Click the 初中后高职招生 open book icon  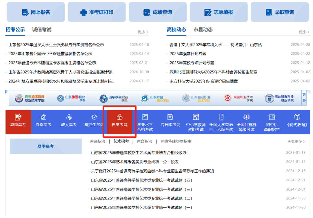point(272,117)
